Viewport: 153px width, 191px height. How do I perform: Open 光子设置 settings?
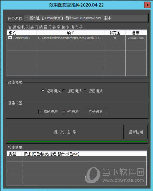click(96, 111)
